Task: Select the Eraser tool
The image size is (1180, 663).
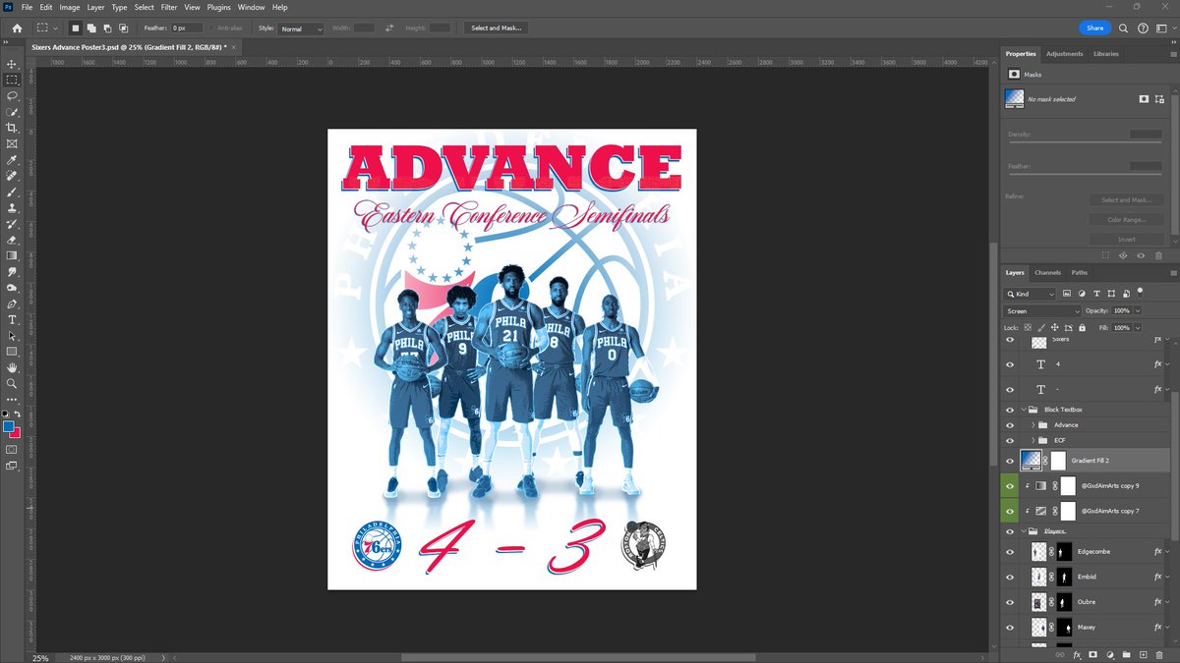Action: (12, 239)
